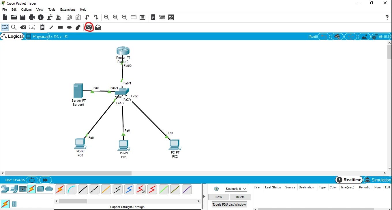Redo the last action
This screenshot has height=210, width=392.
pyautogui.click(x=96, y=17)
